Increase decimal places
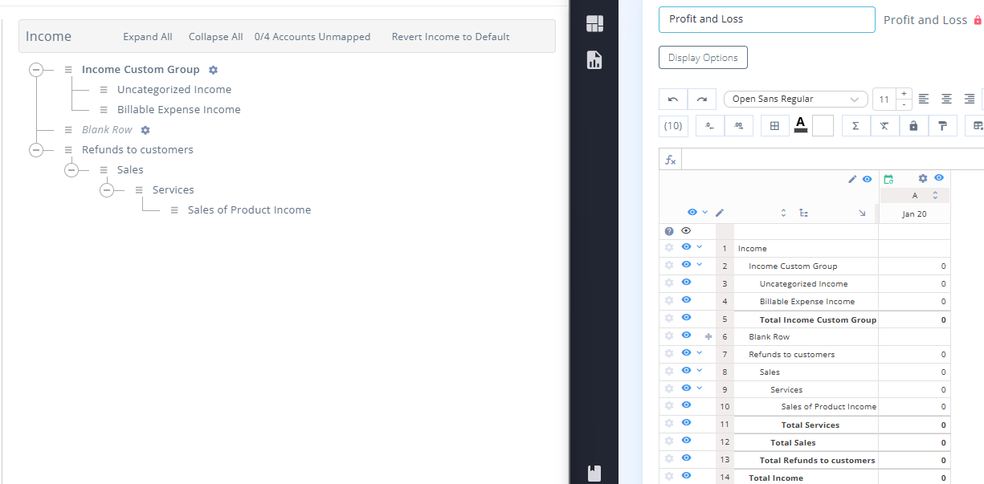 tap(739, 126)
